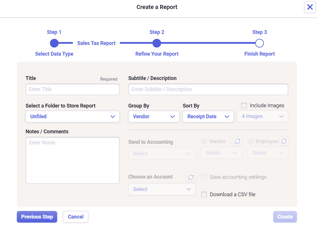Close the Create a Report dialog
Screen dimensions: 317x231
pos(310,7)
